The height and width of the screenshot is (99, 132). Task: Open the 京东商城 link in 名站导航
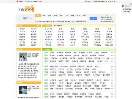click(x=61, y=32)
